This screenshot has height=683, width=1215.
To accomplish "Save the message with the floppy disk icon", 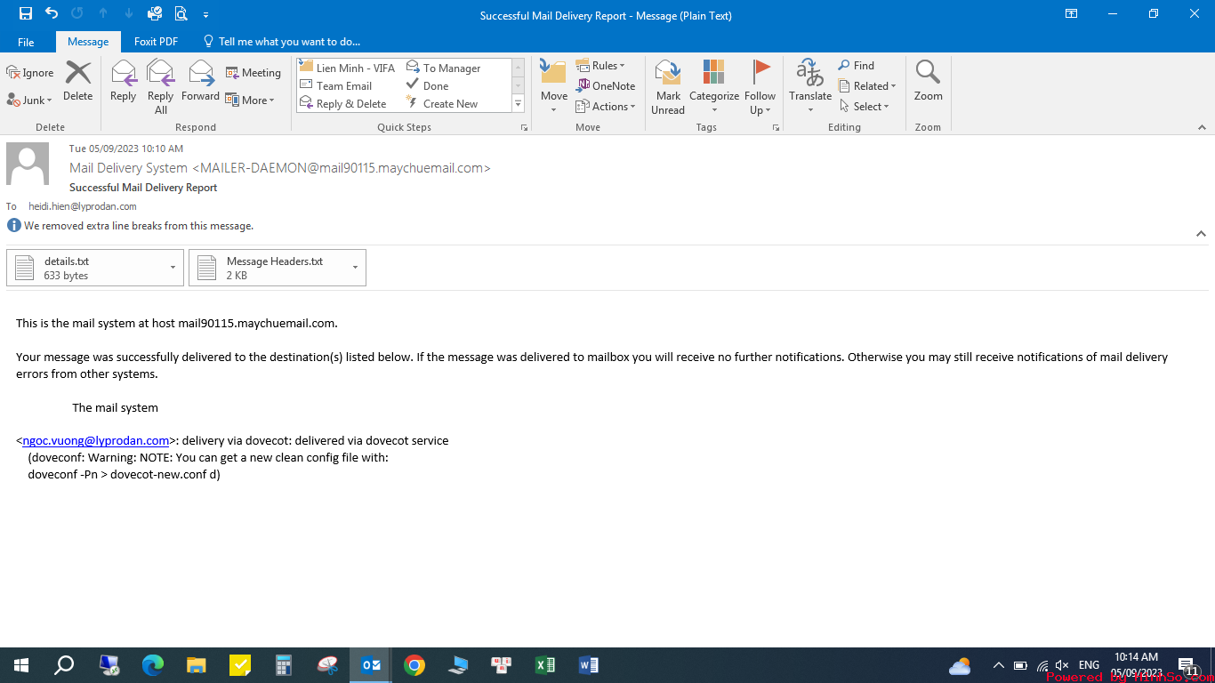I will pyautogui.click(x=26, y=13).
